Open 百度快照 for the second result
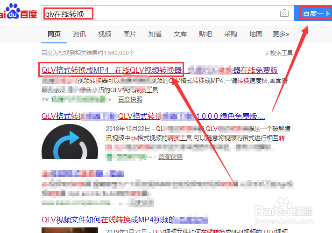 point(170,157)
